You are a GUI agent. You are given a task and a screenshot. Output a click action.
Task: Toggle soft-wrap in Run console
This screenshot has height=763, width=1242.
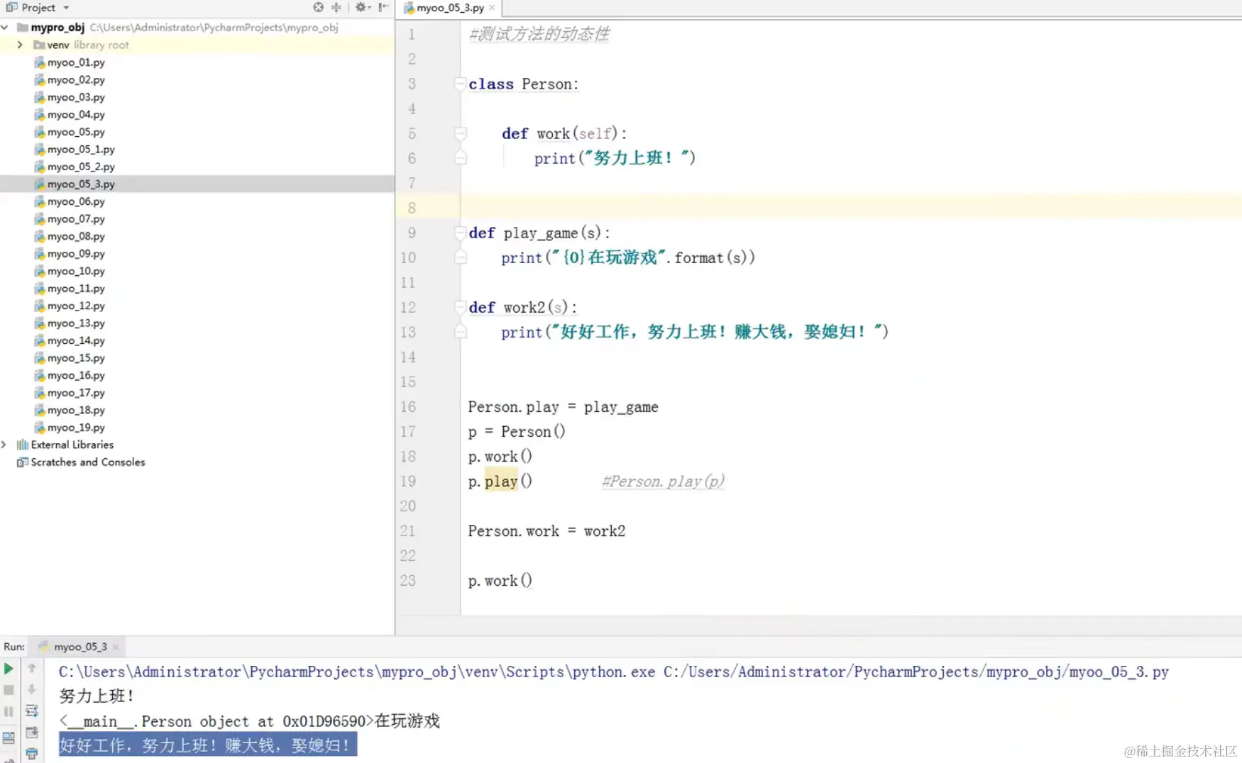(x=32, y=711)
